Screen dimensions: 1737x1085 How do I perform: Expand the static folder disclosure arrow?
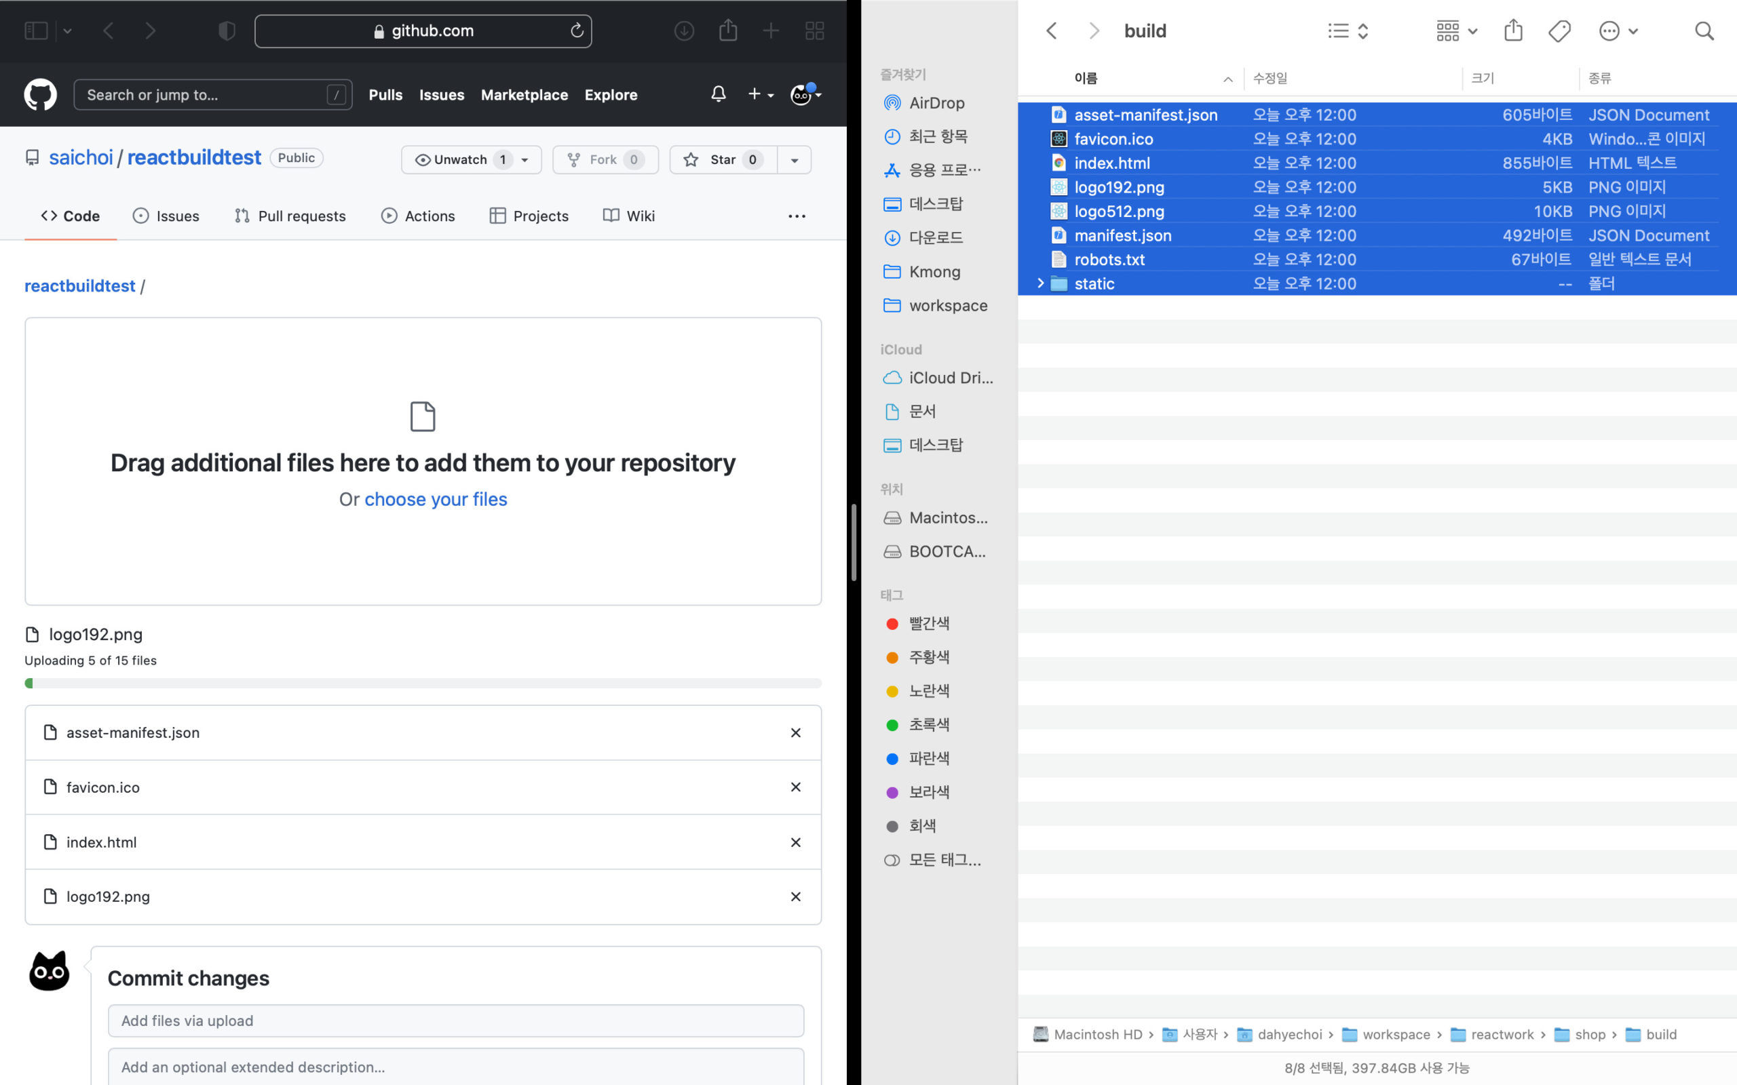[1040, 283]
